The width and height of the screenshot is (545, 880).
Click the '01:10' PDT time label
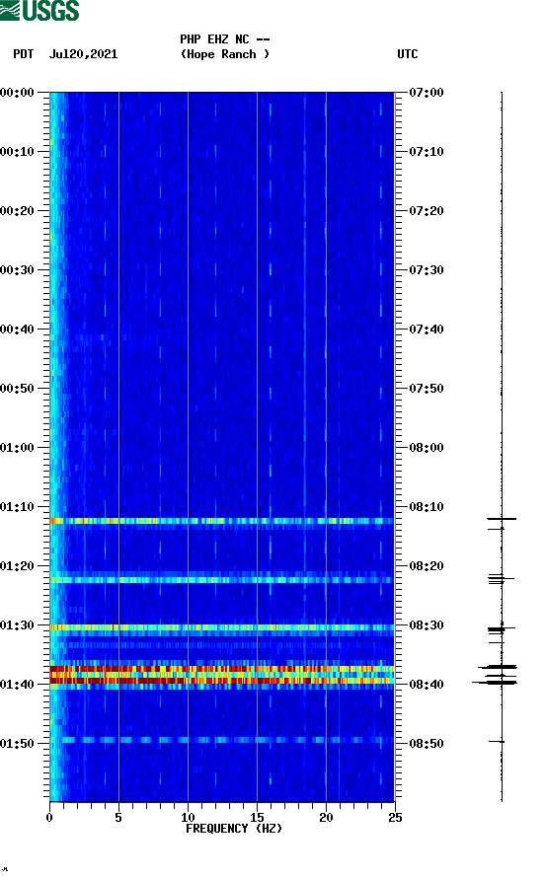[x=18, y=507]
